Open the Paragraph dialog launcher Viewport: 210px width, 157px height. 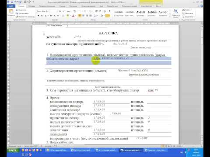tap(111, 20)
